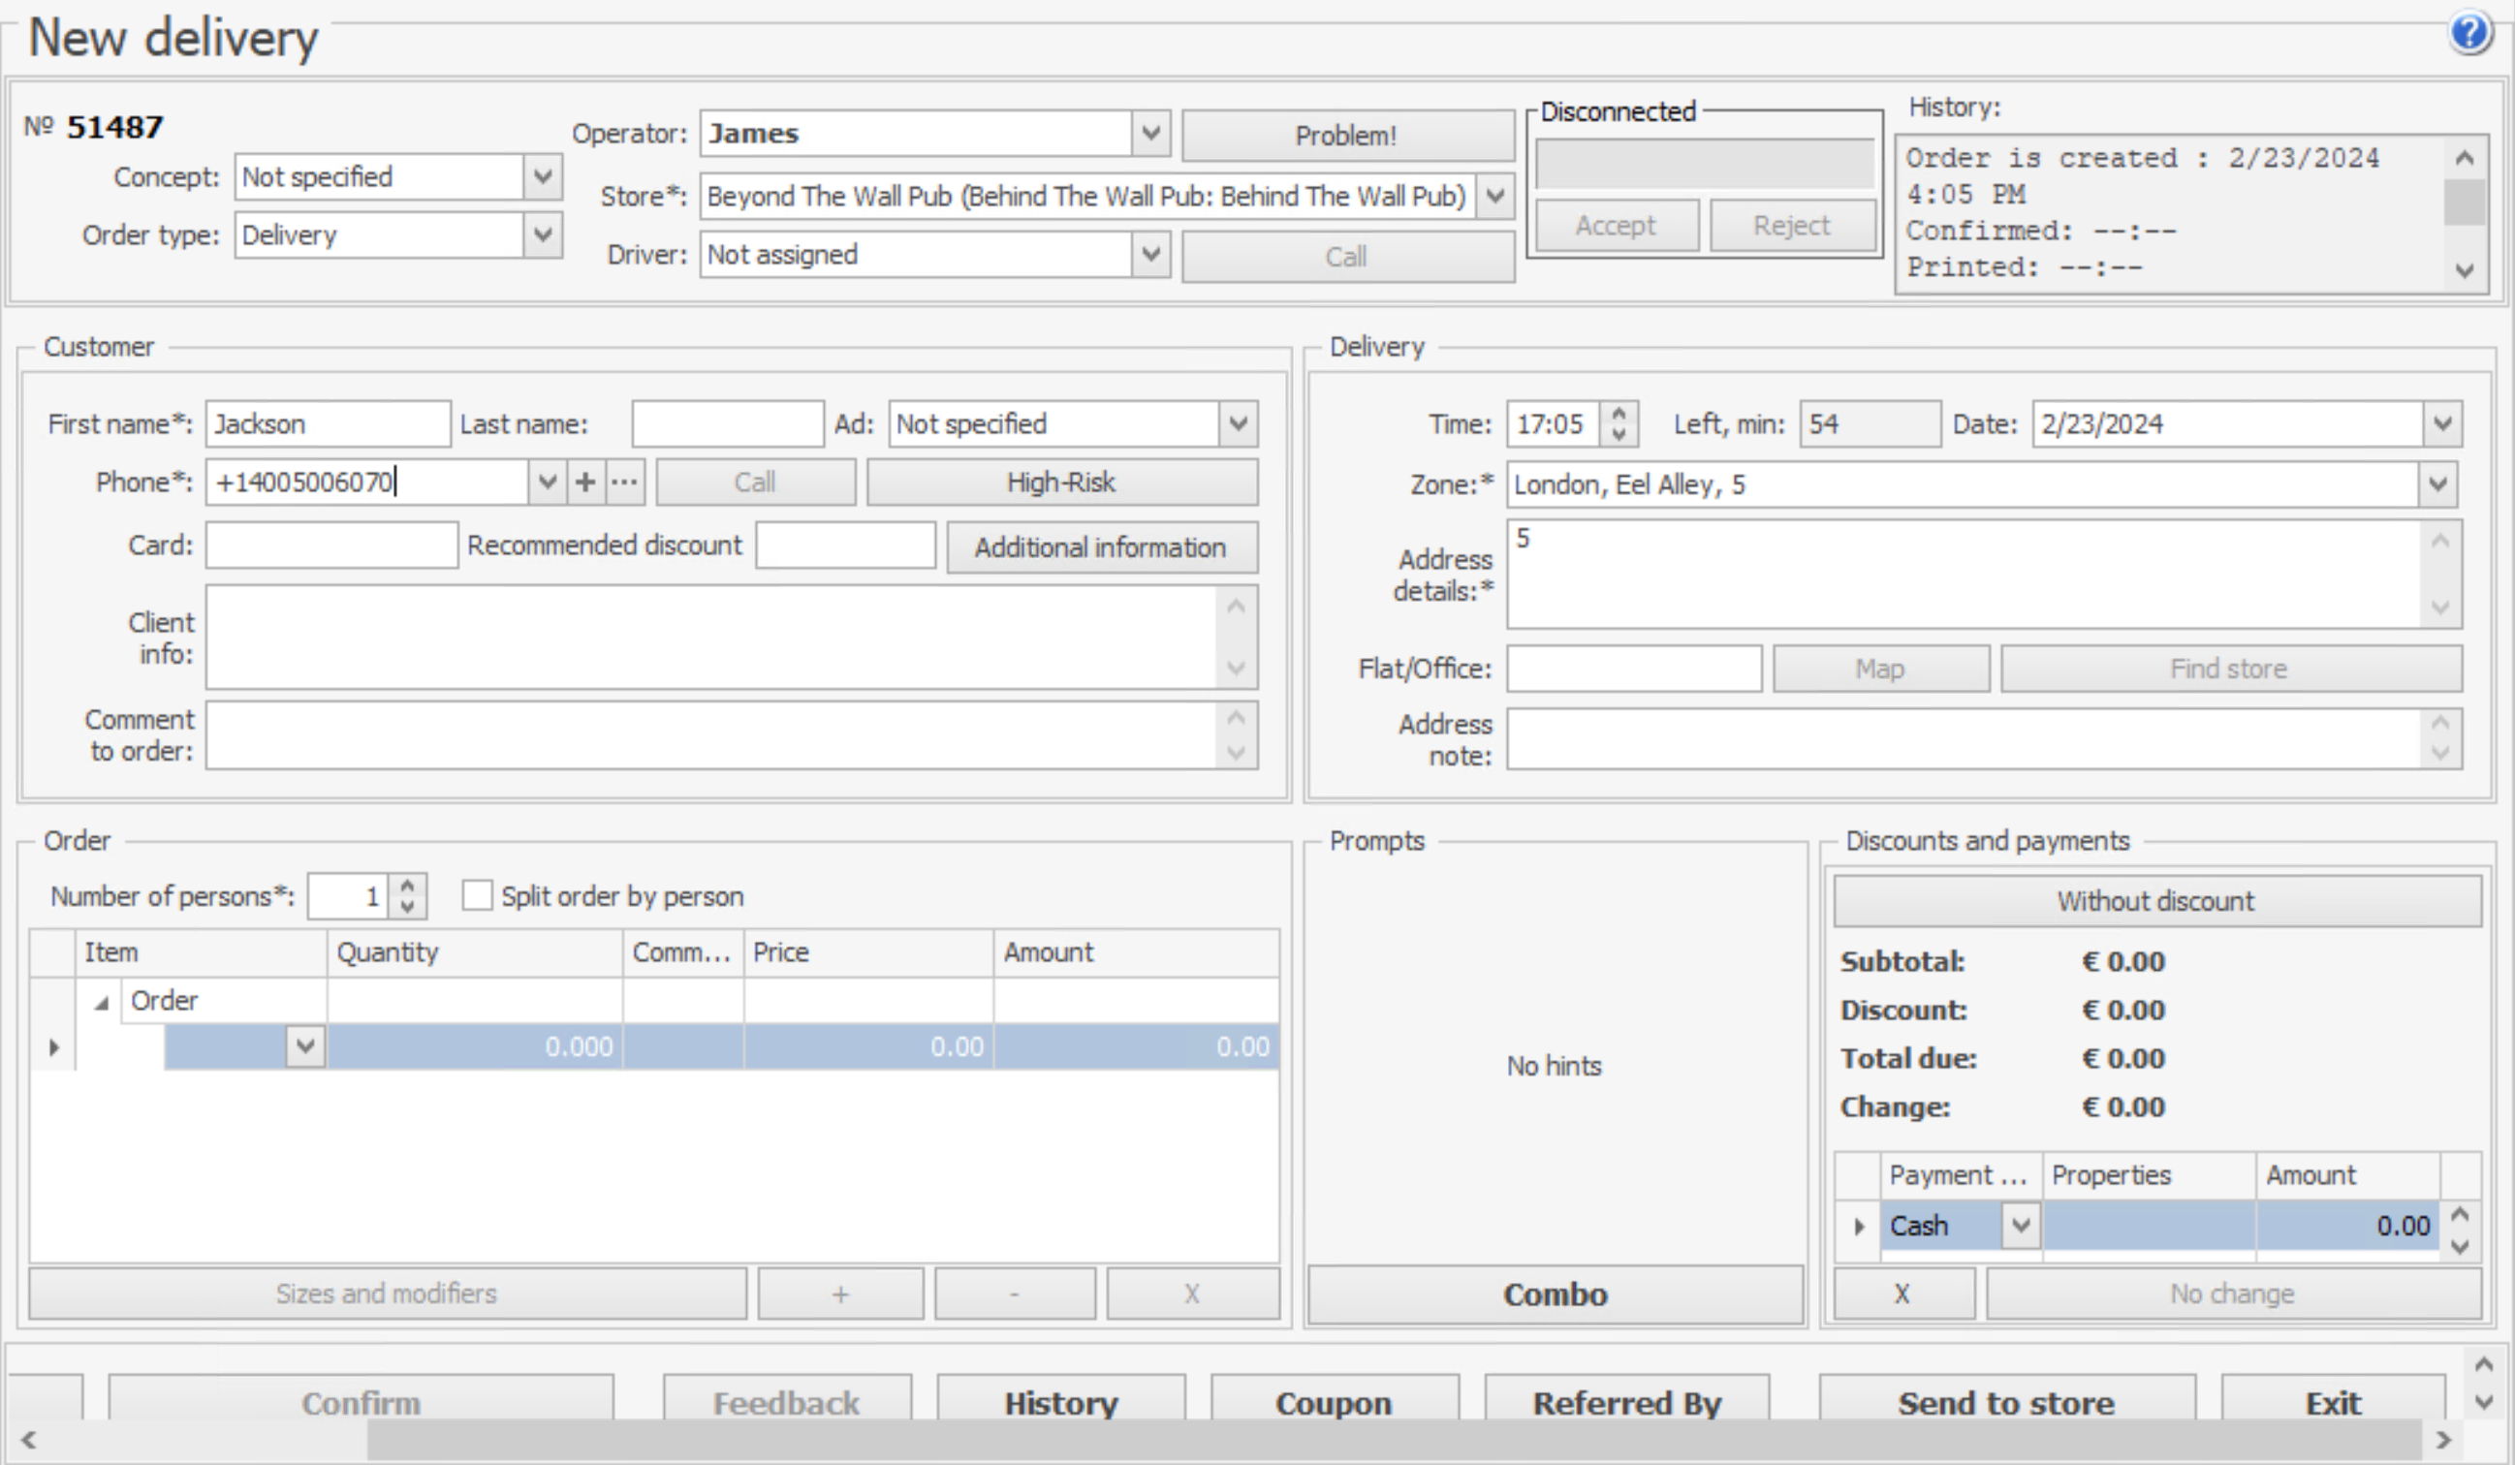The width and height of the screenshot is (2515, 1465).
Task: Open the Cash payment type dropdown
Action: [x=2021, y=1227]
